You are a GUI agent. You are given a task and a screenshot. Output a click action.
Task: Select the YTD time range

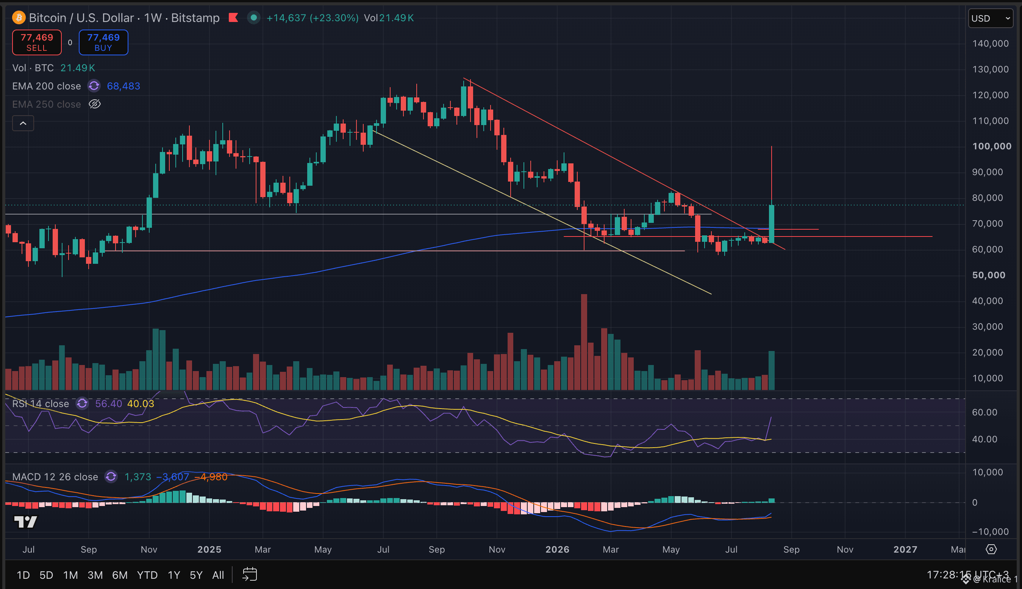147,575
